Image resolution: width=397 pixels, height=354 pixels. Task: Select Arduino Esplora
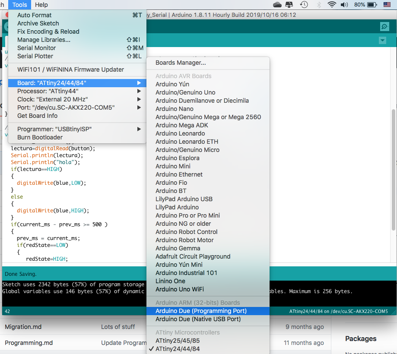coord(208,158)
